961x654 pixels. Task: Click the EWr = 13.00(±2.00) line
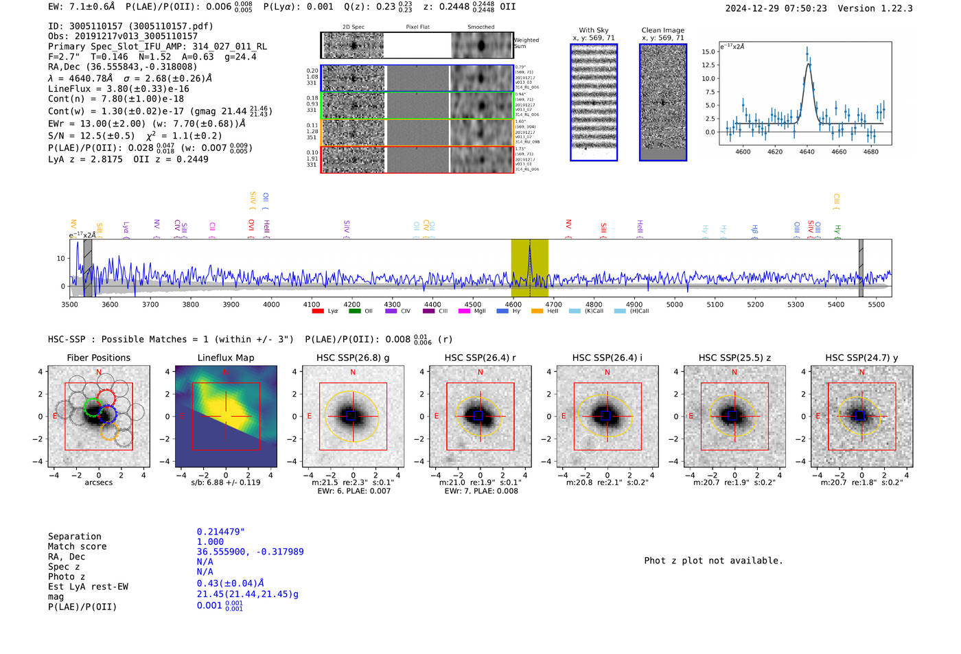(147, 124)
